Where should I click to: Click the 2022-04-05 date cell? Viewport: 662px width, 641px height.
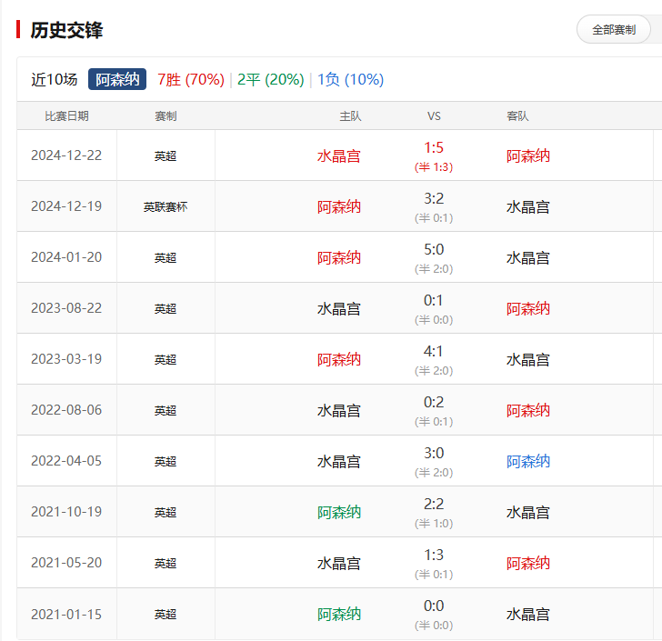(x=66, y=461)
